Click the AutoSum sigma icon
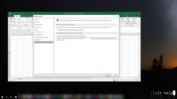 pyautogui.click(x=123, y=18)
